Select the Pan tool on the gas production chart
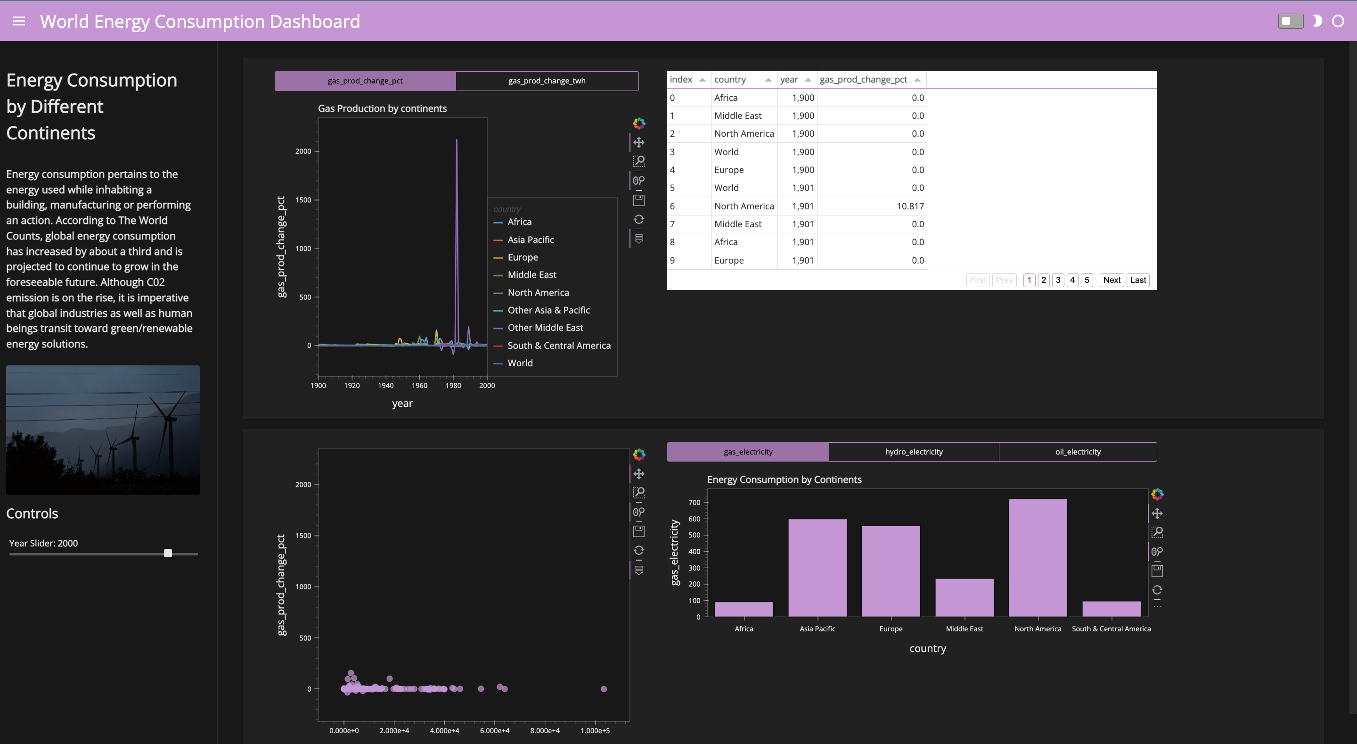 (639, 141)
